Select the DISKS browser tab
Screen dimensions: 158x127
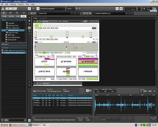(24, 16)
